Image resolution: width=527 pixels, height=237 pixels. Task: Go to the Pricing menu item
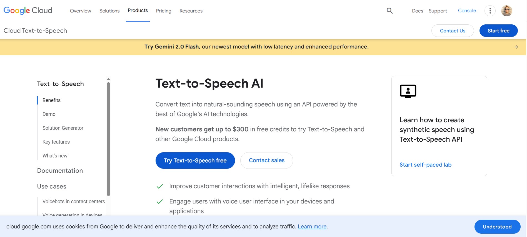click(164, 11)
